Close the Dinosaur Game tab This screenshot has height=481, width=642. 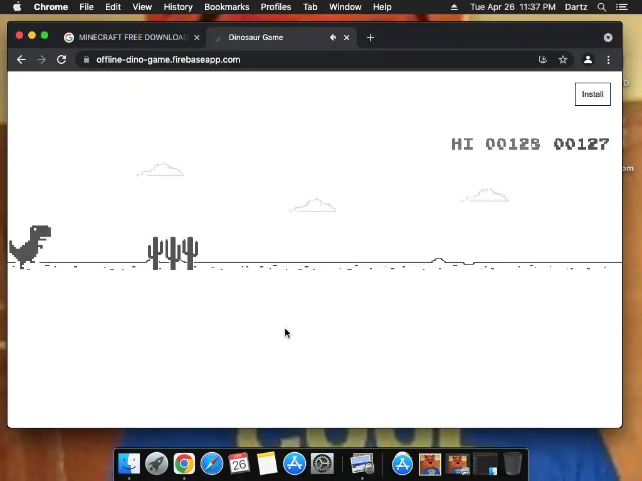(x=347, y=38)
